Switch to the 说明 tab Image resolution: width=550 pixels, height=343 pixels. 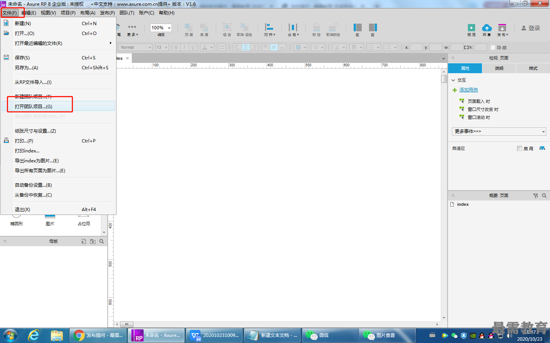pos(499,68)
